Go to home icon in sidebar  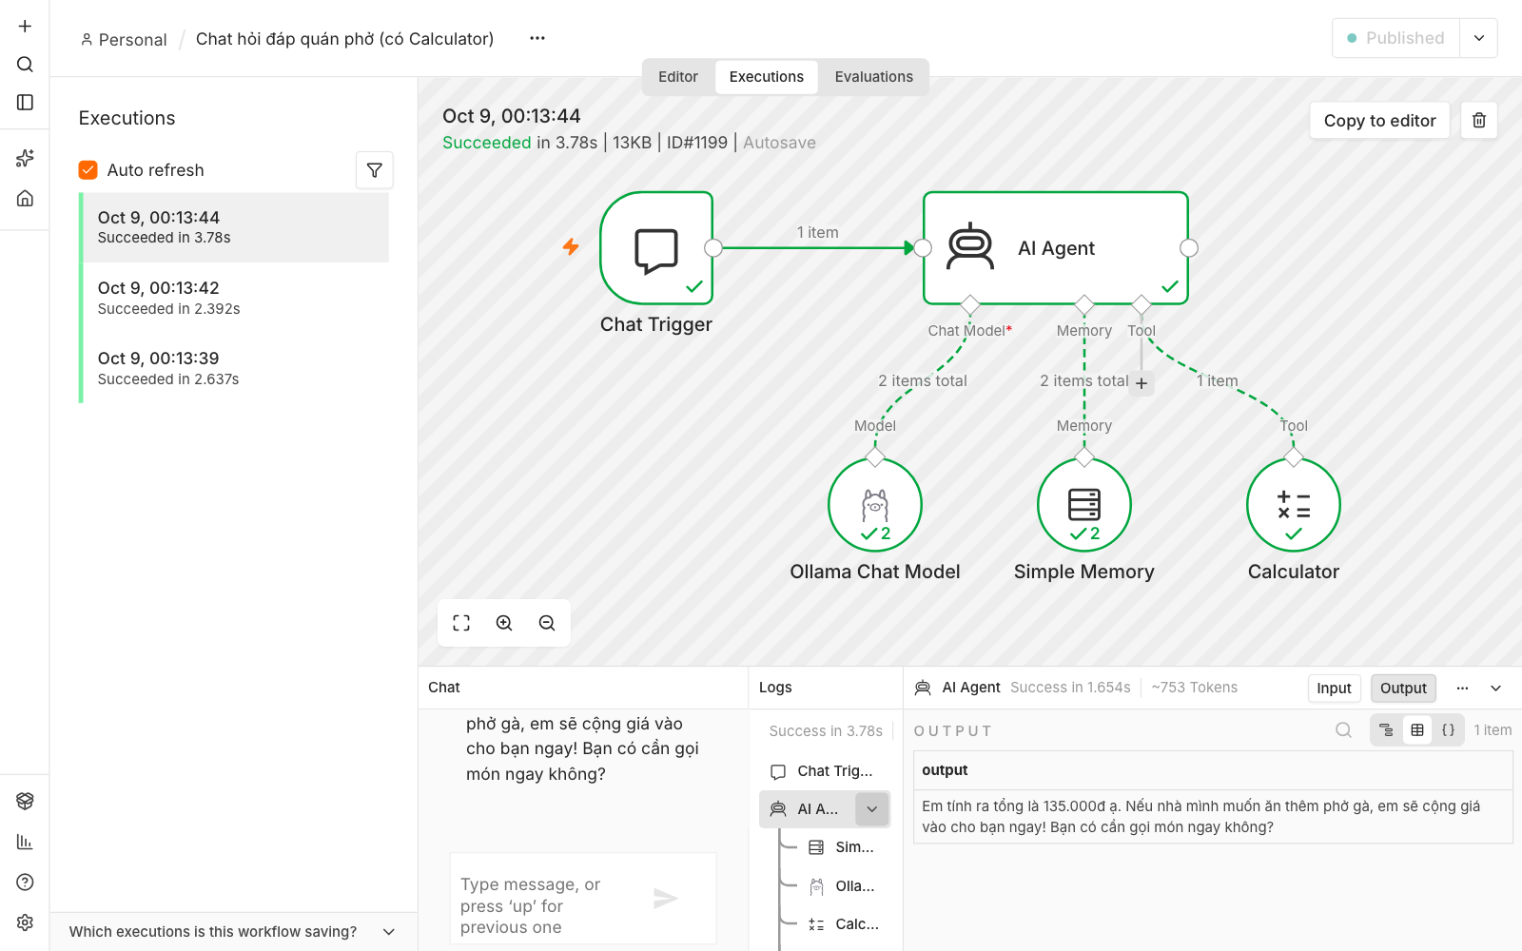coord(25,198)
